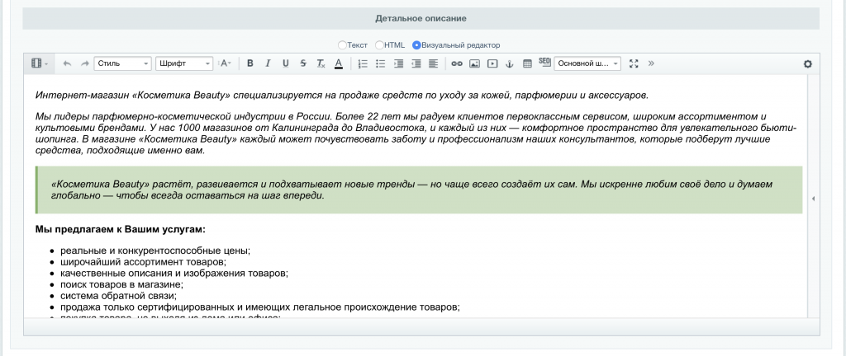The width and height of the screenshot is (846, 356).
Task: Insert a table
Action: (x=527, y=63)
